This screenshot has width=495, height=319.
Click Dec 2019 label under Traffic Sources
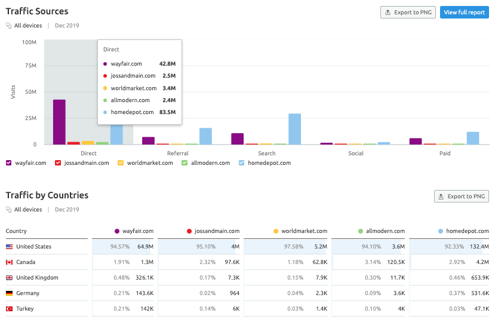67,26
